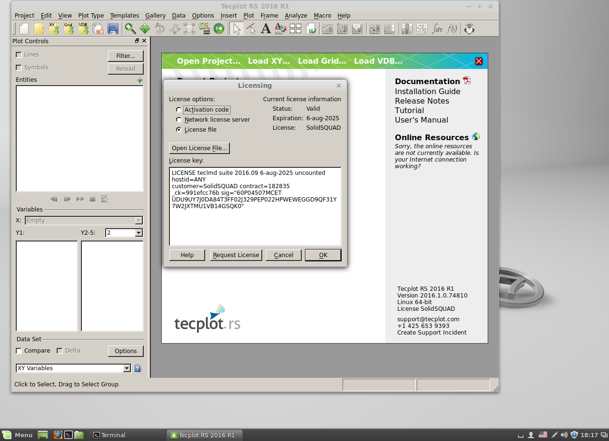Click the Load Grid data toolbar icon
Image resolution: width=609 pixels, height=441 pixels.
[69, 29]
